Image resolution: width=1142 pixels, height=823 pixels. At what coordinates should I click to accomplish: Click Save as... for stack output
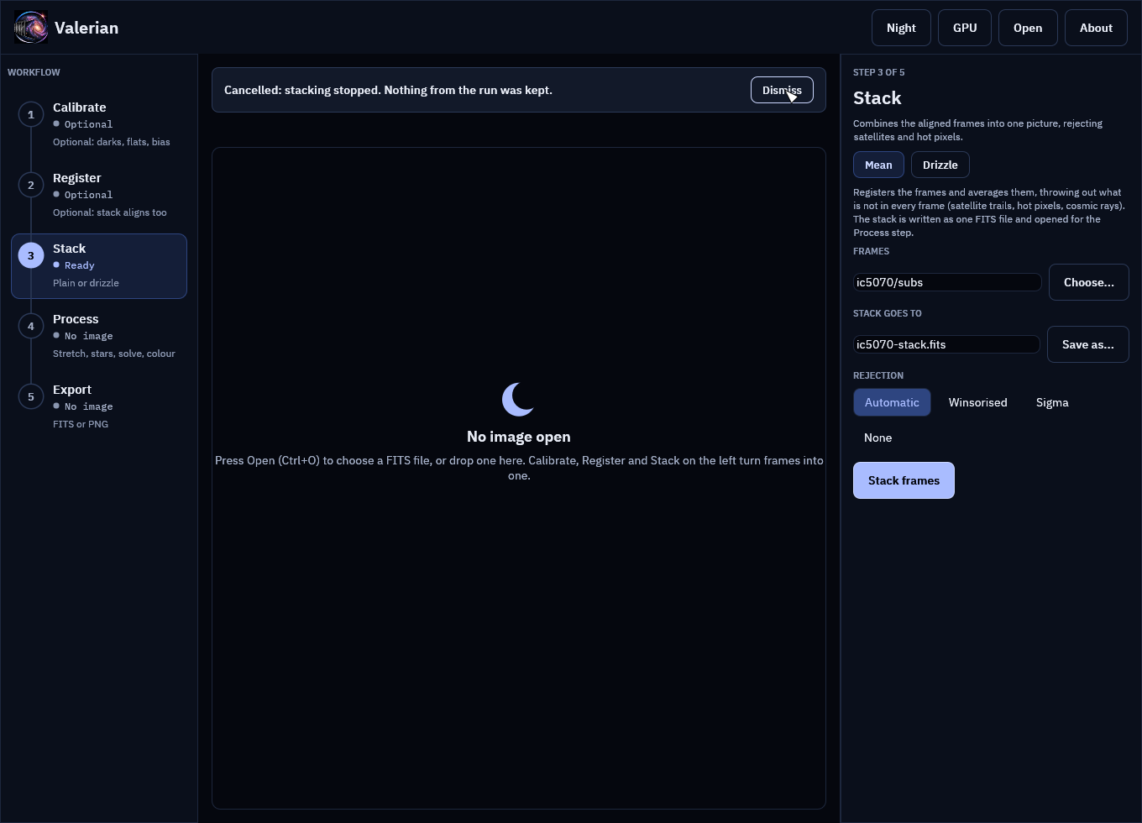1088,344
